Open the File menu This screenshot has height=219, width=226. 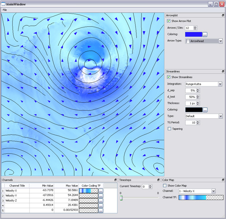tap(5, 10)
